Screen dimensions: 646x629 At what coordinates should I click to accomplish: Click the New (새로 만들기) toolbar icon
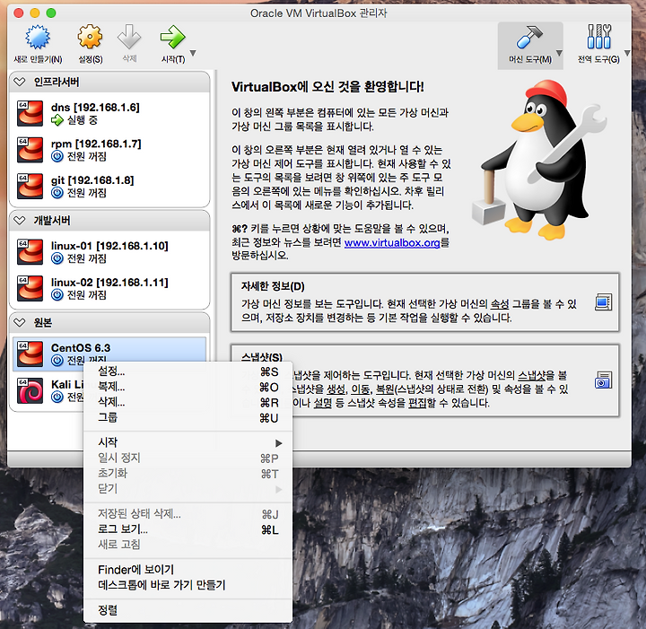pos(38,38)
